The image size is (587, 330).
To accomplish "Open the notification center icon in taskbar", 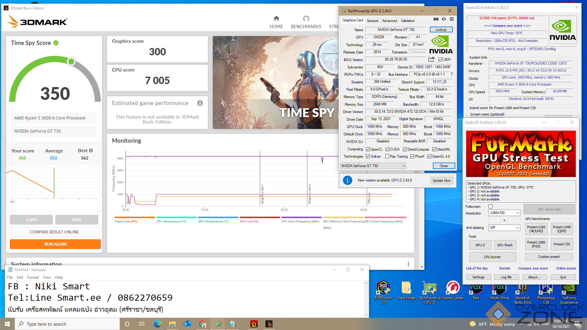I will [x=578, y=324].
